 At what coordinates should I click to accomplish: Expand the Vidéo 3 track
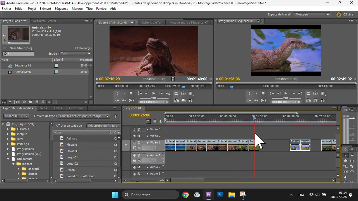click(x=147, y=130)
